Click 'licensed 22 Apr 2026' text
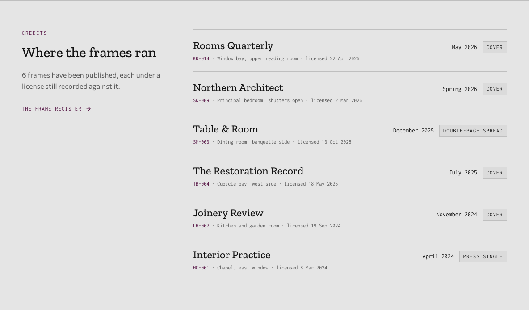Viewport: 529px width, 310px height. click(332, 58)
